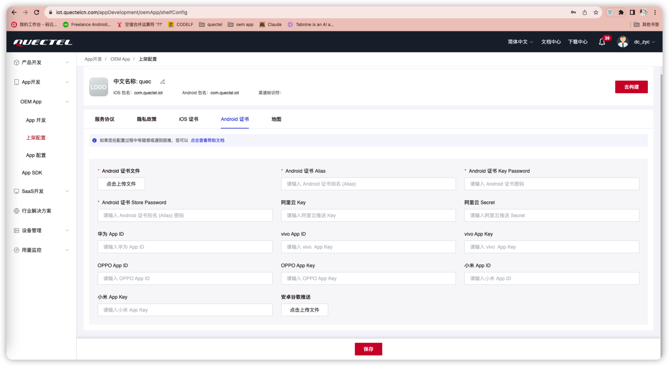Focus the vivo App ID input field
Viewport: 669px width, 366px height.
click(x=368, y=247)
